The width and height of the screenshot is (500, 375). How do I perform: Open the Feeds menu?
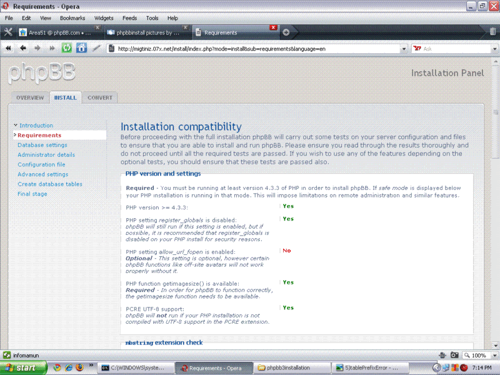(129, 18)
